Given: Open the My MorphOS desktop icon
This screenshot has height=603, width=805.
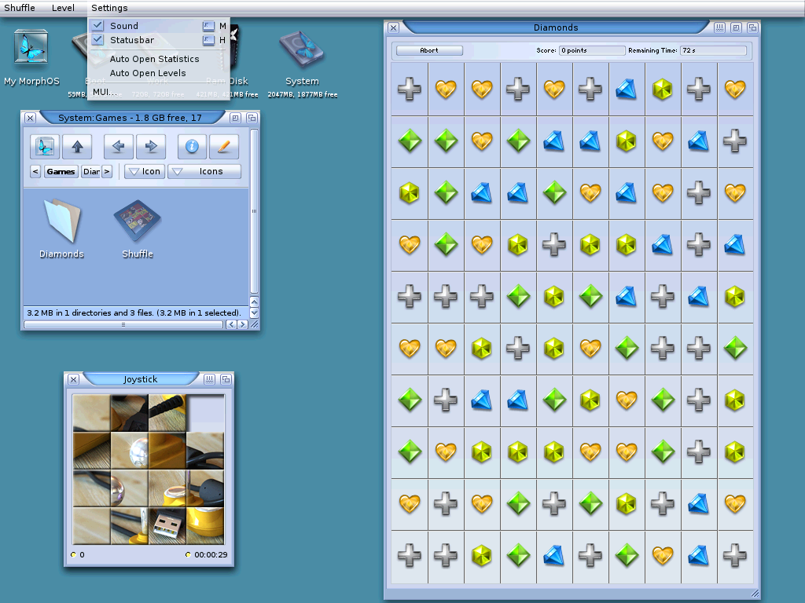Looking at the screenshot, I should coord(31,47).
